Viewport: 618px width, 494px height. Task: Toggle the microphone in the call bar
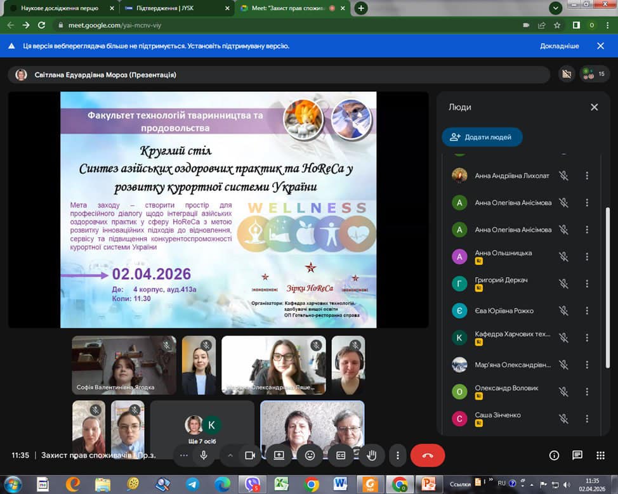(204, 455)
